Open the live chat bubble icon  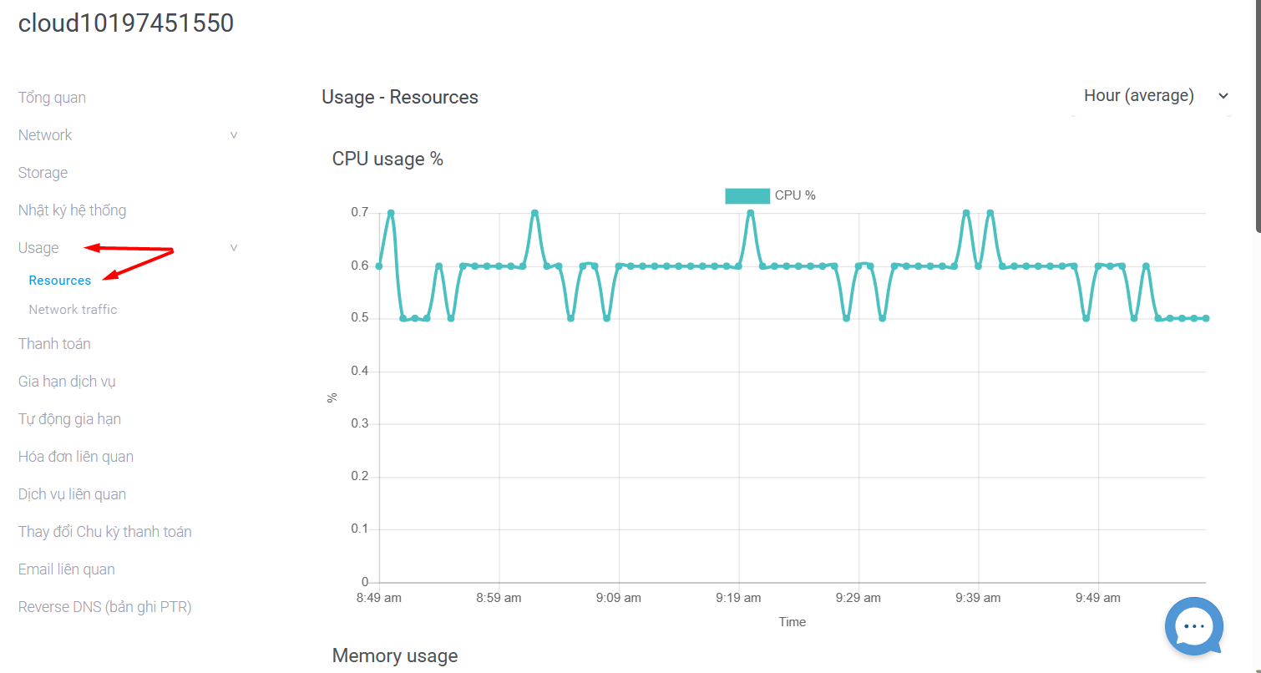pyautogui.click(x=1194, y=626)
